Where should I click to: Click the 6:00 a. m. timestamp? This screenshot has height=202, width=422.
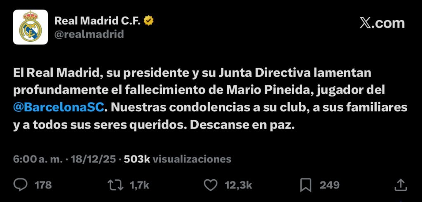[38, 159]
